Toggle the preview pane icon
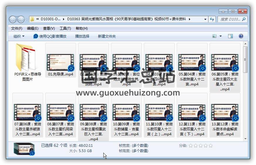Viewport: 256px width, 165px height. tap(230, 36)
